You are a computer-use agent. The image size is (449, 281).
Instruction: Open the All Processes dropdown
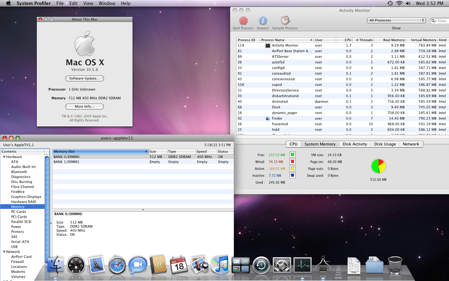click(396, 20)
